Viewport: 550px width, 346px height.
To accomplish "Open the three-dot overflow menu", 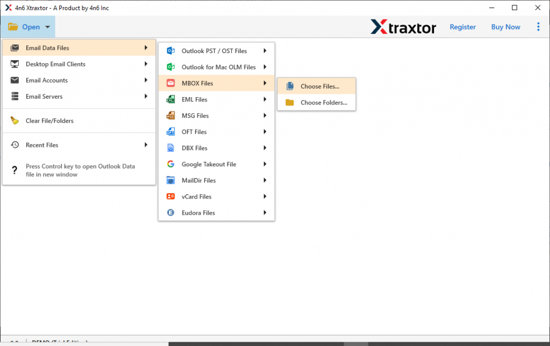I will [x=538, y=26].
